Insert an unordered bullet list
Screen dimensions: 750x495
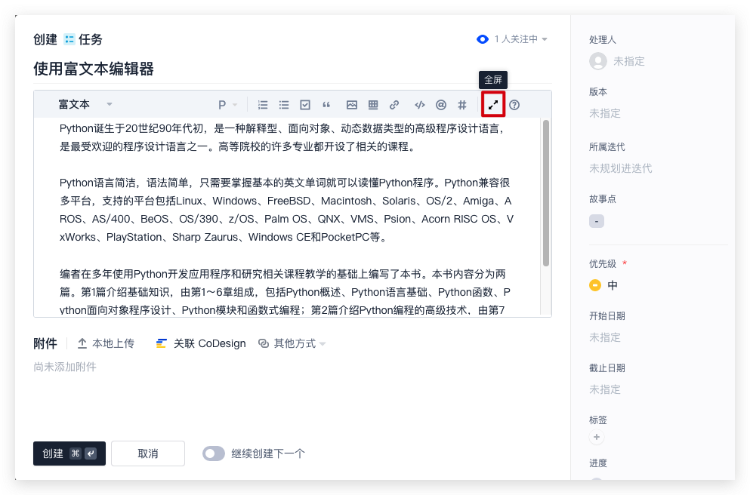pos(284,105)
